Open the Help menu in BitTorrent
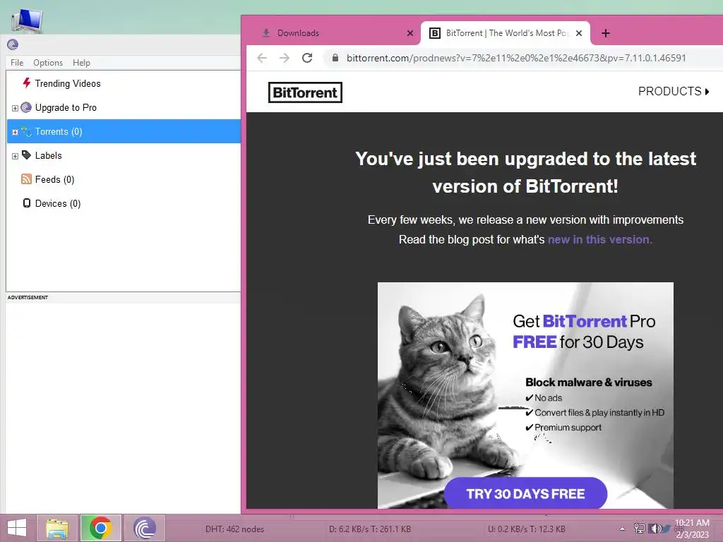This screenshot has width=723, height=542. pyautogui.click(x=81, y=63)
